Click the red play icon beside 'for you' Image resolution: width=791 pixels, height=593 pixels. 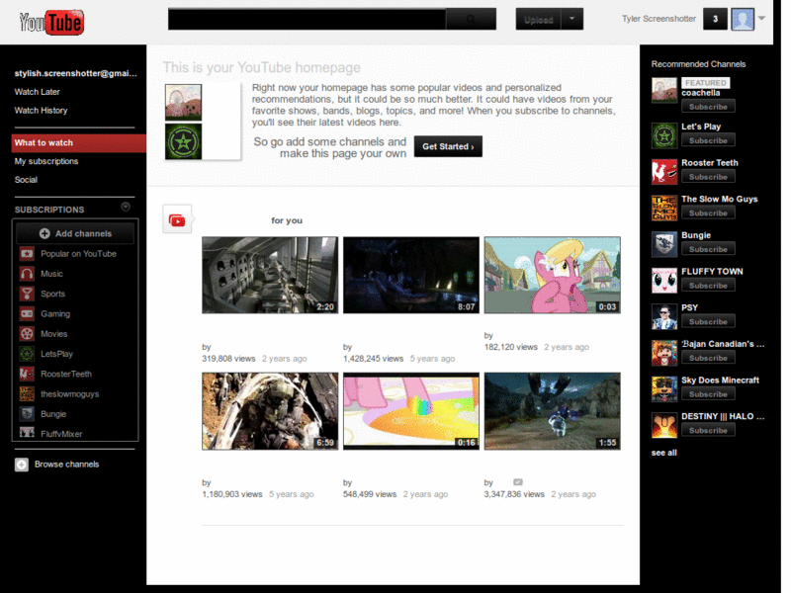pyautogui.click(x=177, y=220)
